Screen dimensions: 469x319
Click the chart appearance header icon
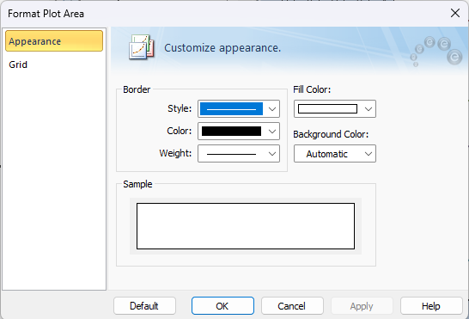(x=142, y=47)
